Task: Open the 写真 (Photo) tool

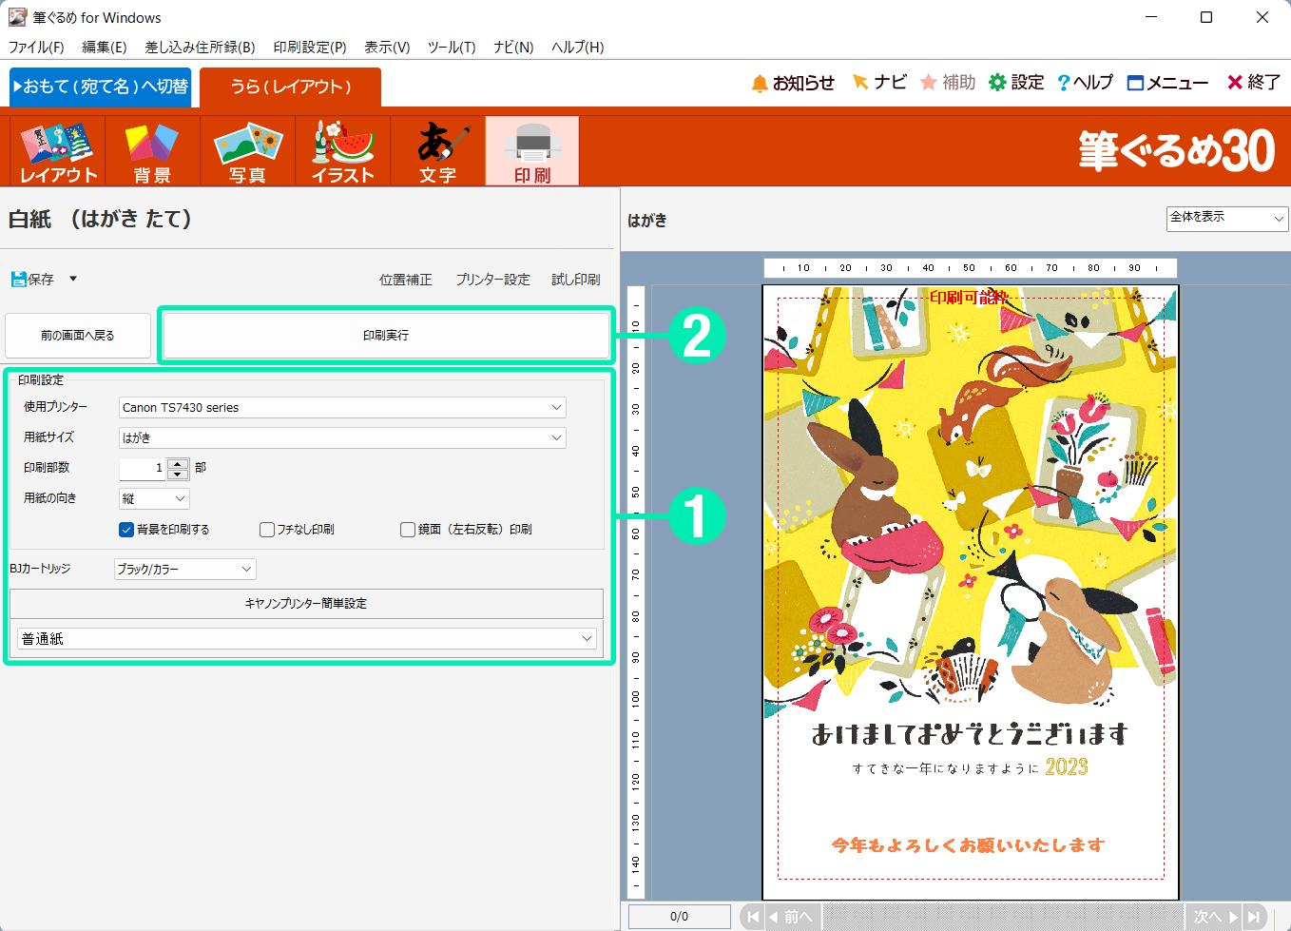Action: tap(247, 150)
